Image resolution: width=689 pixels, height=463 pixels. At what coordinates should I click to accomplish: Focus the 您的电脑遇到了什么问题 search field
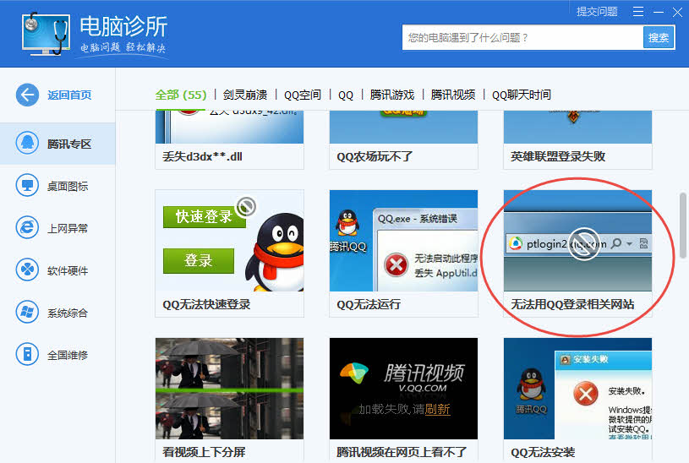(522, 38)
